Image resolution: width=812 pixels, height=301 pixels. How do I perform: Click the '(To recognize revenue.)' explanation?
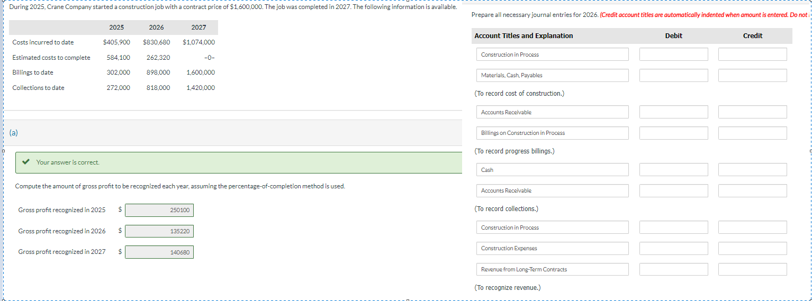(508, 288)
